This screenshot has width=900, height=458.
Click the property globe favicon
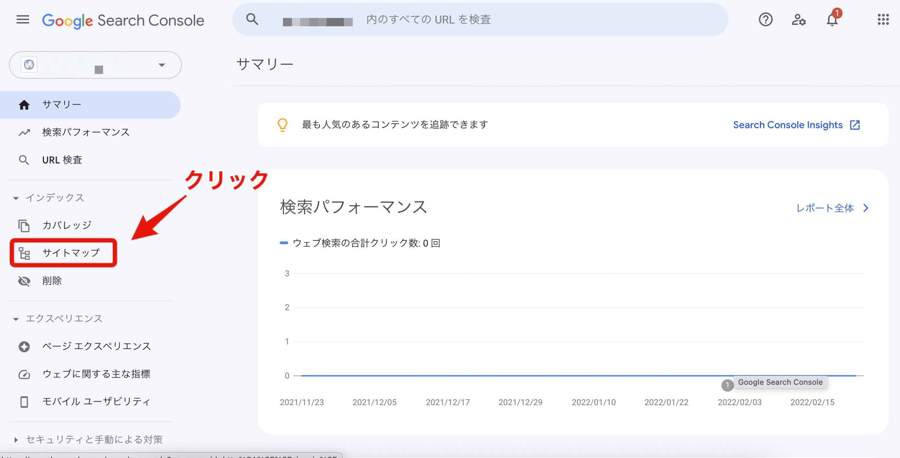click(x=29, y=65)
